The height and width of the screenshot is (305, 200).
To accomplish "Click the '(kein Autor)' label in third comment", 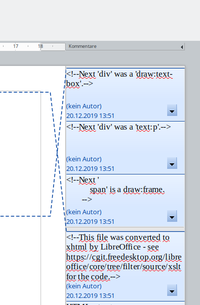I will [84, 212].
